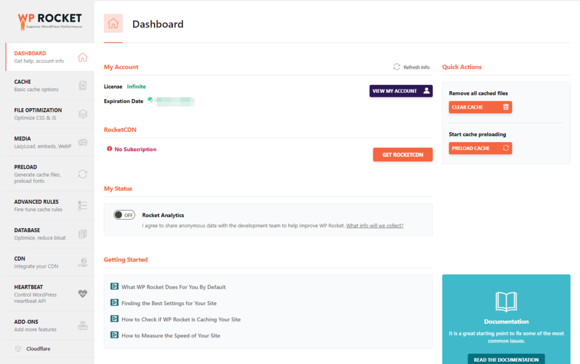Enable the Rocket Analytics toggle switch
This screenshot has width=580, height=364.
coord(124,215)
